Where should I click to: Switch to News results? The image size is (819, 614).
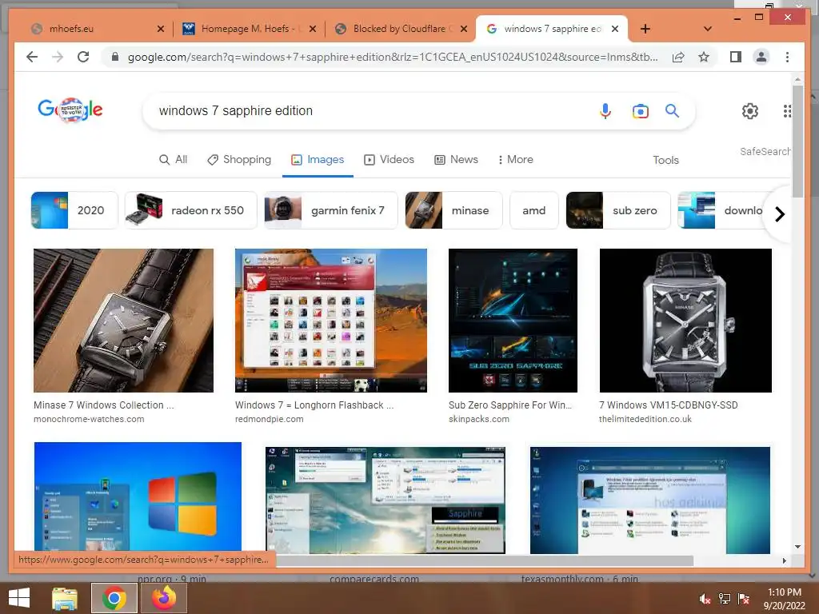(456, 159)
